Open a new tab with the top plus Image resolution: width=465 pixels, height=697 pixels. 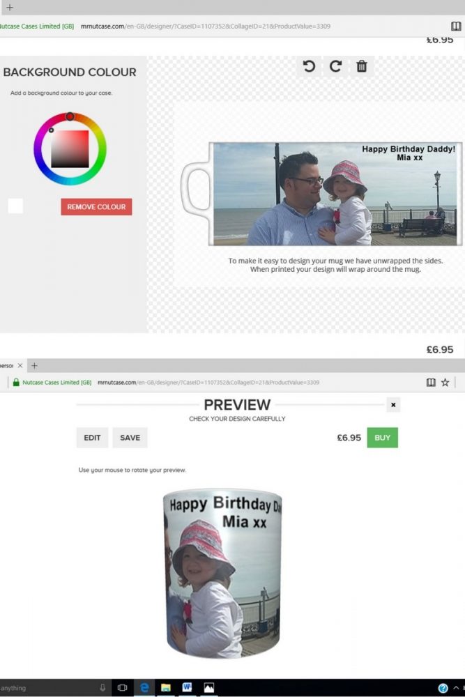pos(10,8)
